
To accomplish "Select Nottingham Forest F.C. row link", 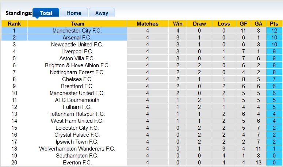I will 77,72.
